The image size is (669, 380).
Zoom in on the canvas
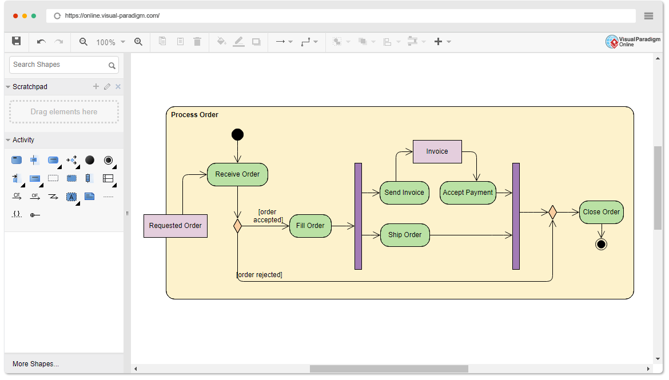[x=138, y=41]
